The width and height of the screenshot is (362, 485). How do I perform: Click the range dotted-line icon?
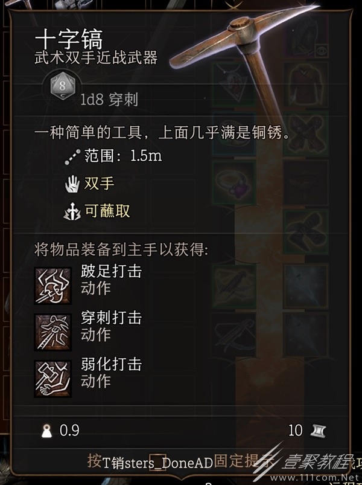click(72, 157)
